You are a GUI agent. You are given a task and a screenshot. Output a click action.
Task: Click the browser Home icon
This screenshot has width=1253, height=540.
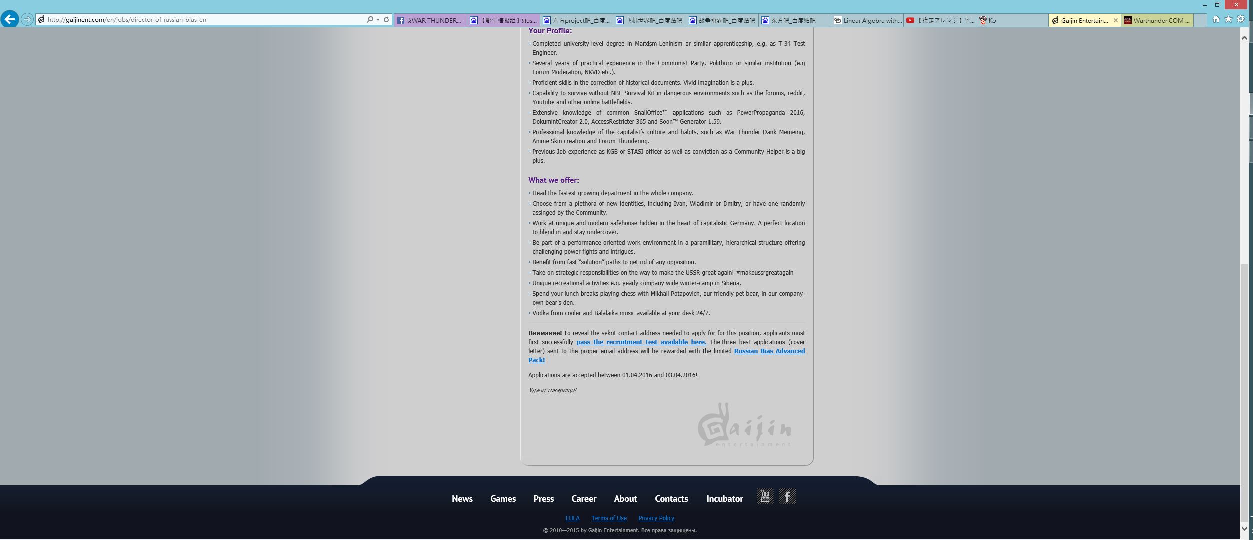(1216, 19)
